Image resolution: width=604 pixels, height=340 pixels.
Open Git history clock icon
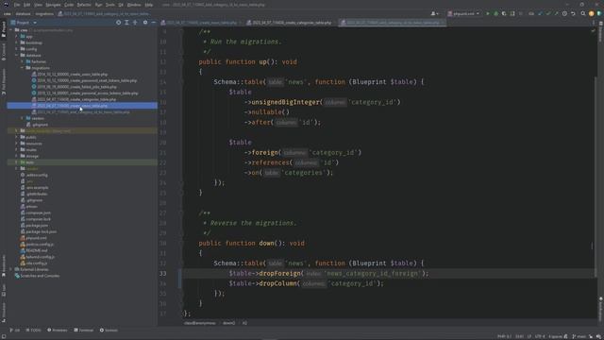point(564,13)
